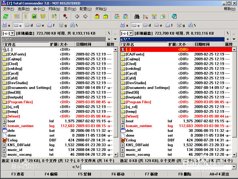Screen dimensions: 238x179
Task: Click the F6 移动 button
Action: click(118, 174)
